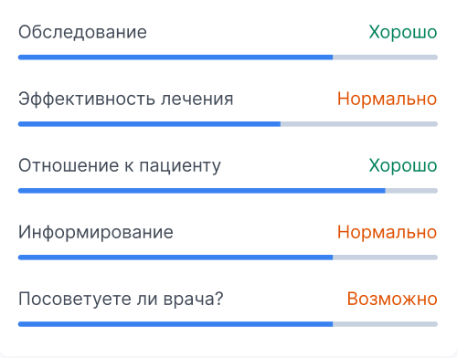Select the Отношение к пациенту label
Viewport: 457px width, 358px height.
(x=120, y=166)
